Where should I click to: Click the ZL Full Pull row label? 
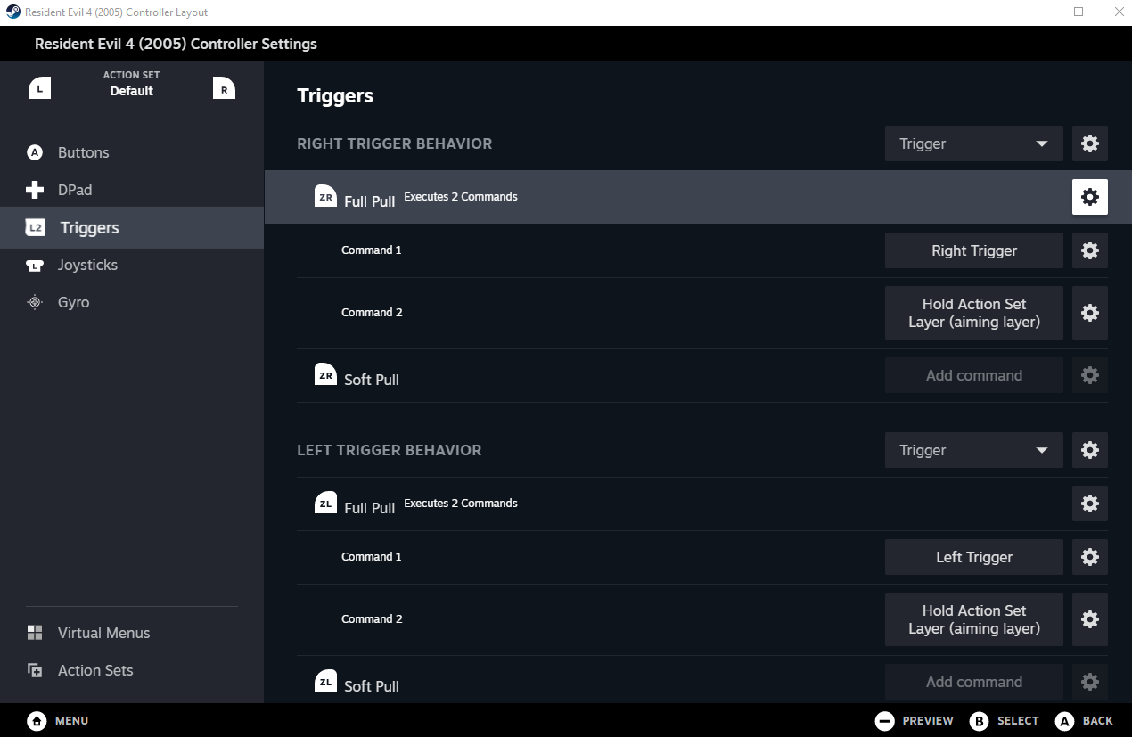pyautogui.click(x=369, y=508)
